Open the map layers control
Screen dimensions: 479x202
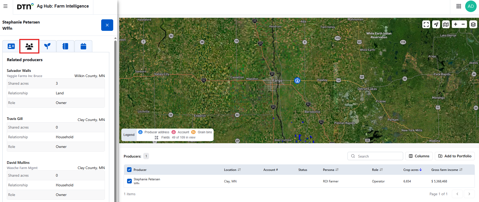(x=473, y=25)
